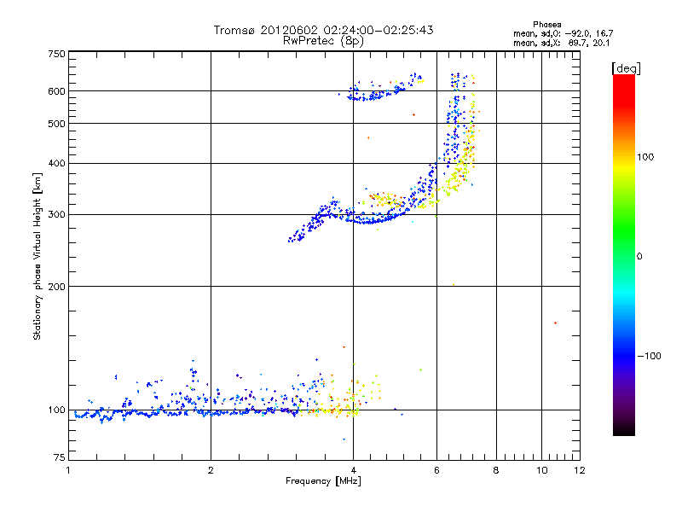Screen dimensions: 682x512
Task: Click the x-axis label '12'
Action: tap(580, 471)
